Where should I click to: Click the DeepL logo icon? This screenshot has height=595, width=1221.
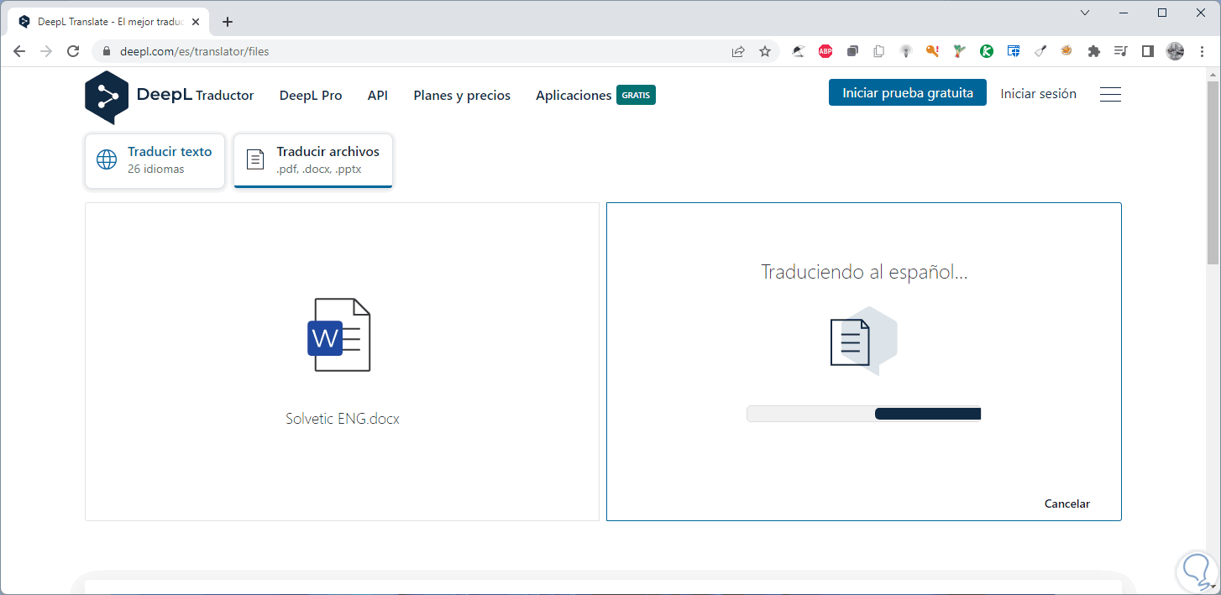pos(107,97)
